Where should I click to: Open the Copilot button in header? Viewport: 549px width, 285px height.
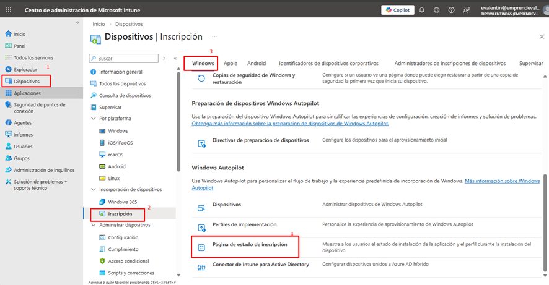click(x=397, y=10)
